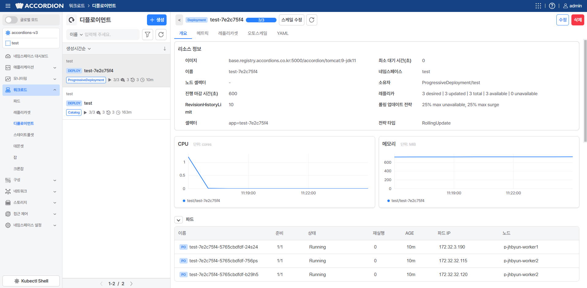Click the blue create button
The height and width of the screenshot is (288, 587).
point(157,20)
